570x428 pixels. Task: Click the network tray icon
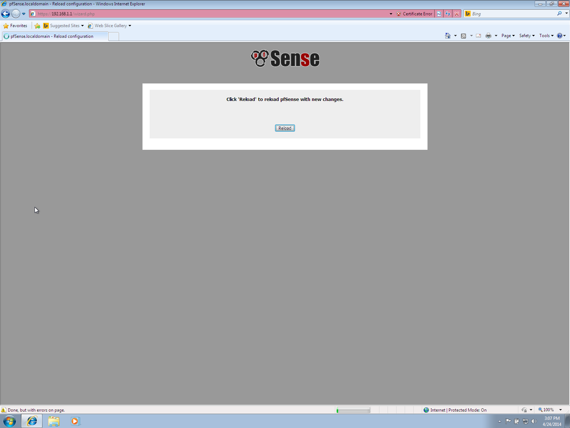525,421
